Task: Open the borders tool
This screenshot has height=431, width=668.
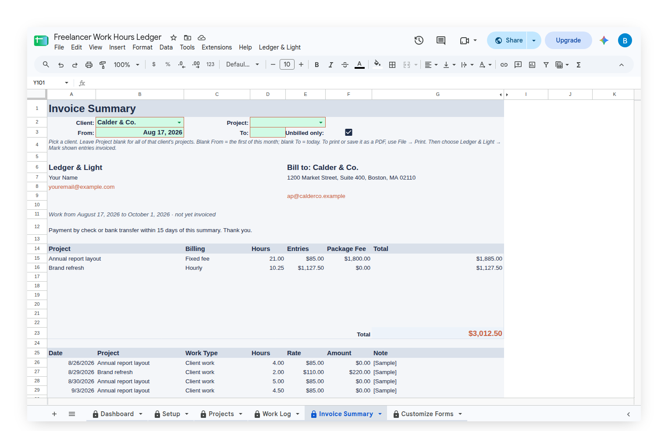Action: [392, 65]
